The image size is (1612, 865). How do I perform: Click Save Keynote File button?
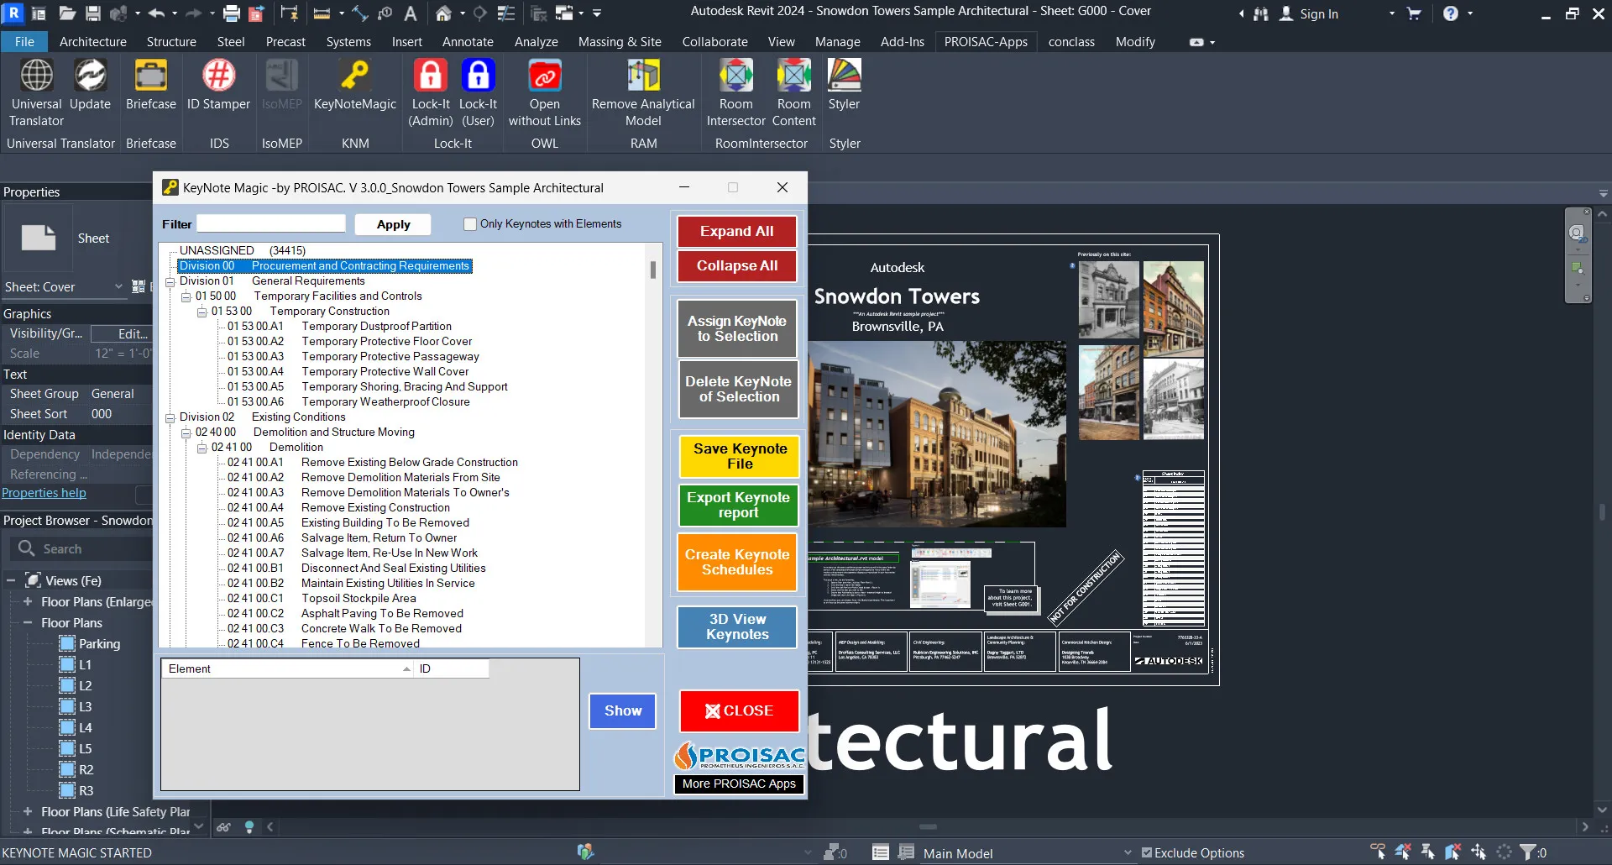pyautogui.click(x=740, y=456)
